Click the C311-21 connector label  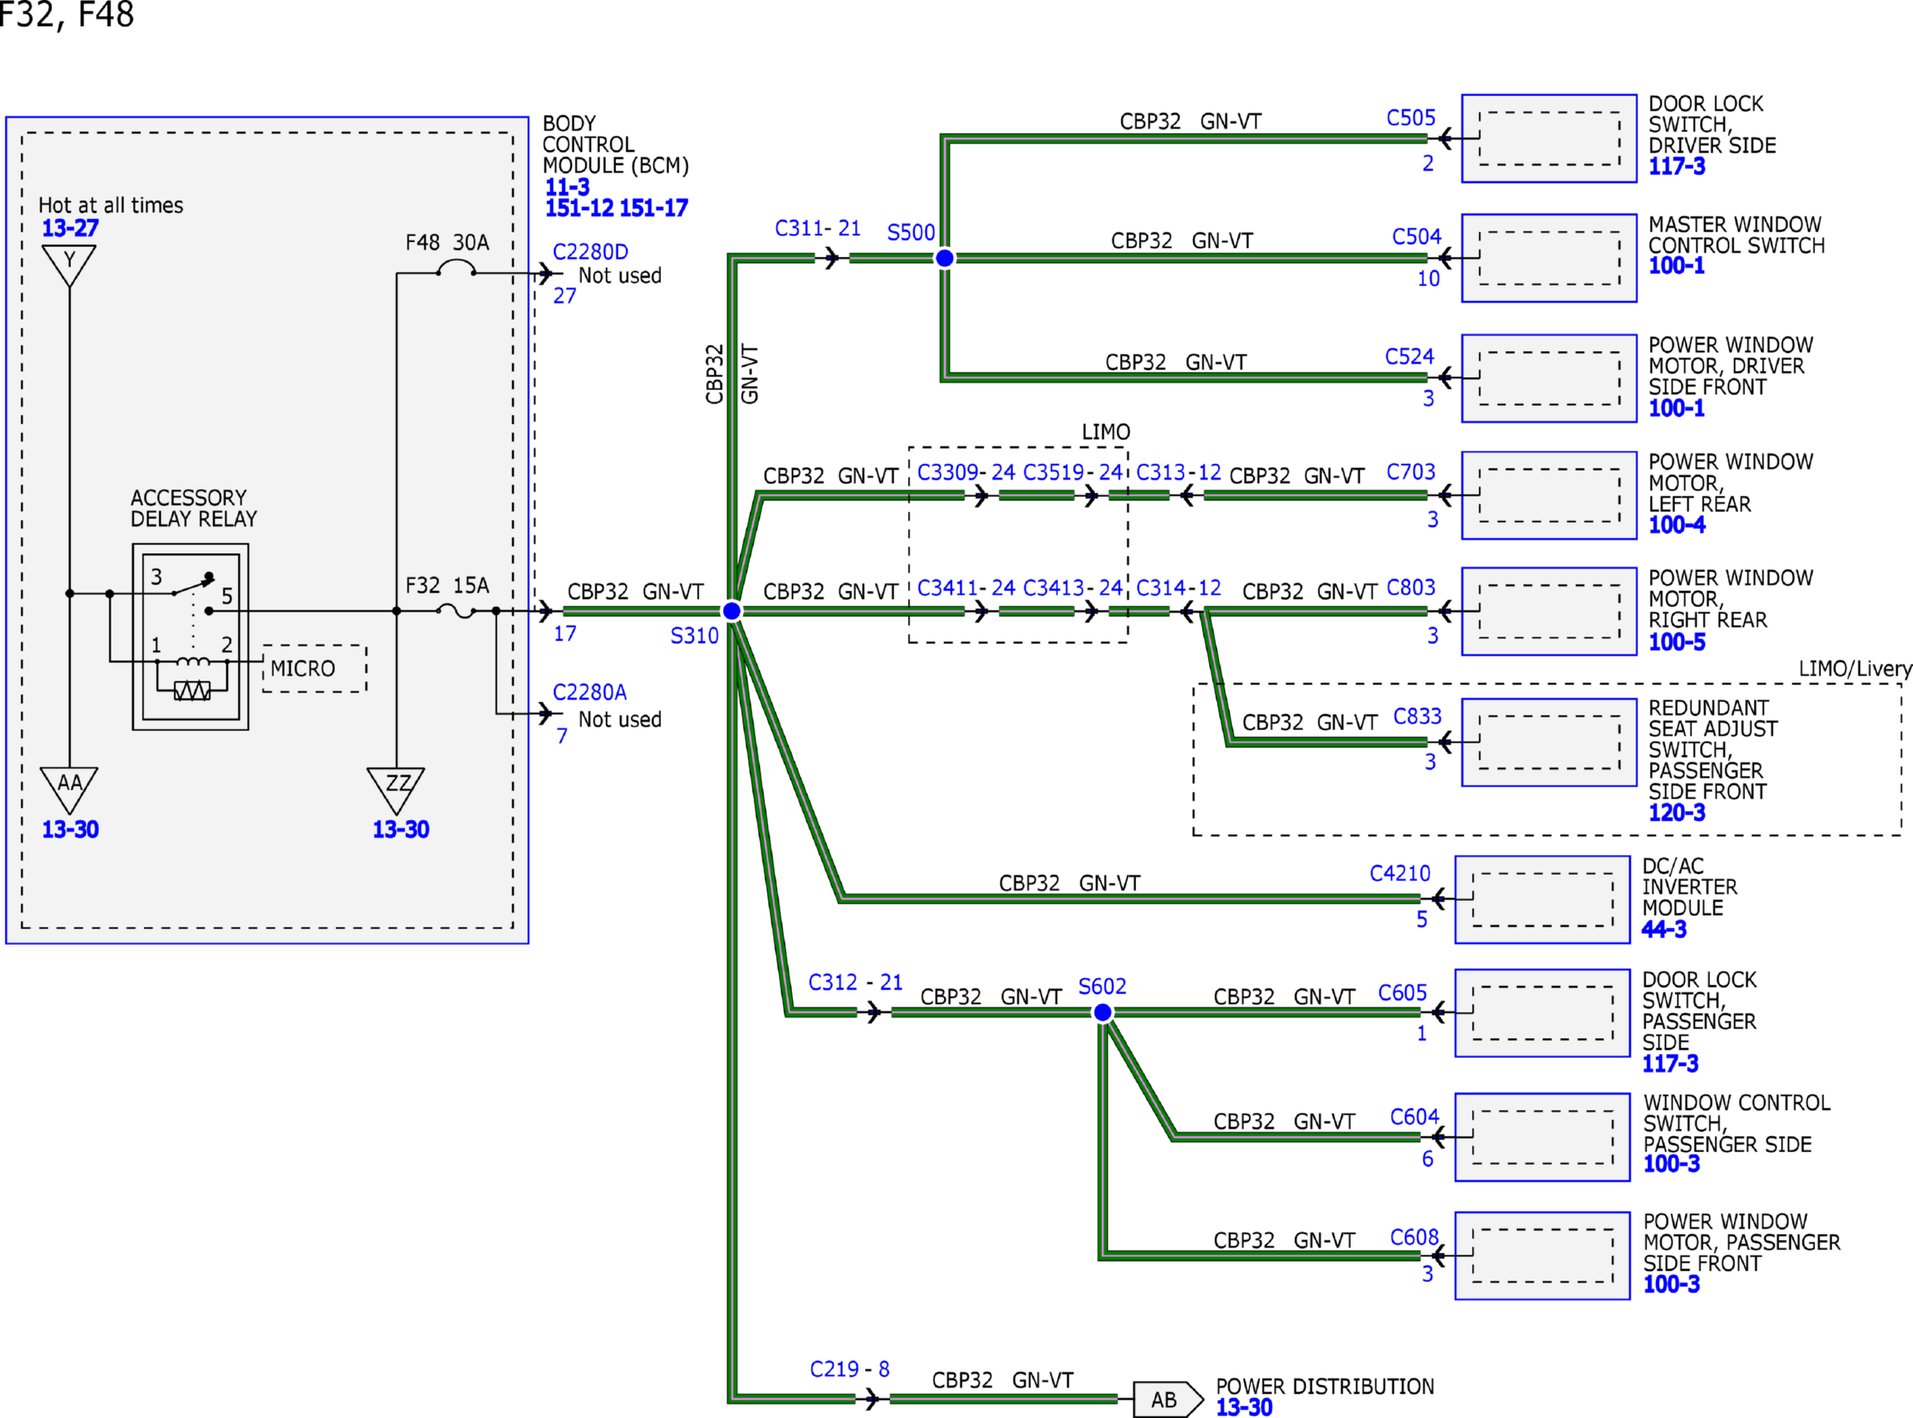[817, 229]
